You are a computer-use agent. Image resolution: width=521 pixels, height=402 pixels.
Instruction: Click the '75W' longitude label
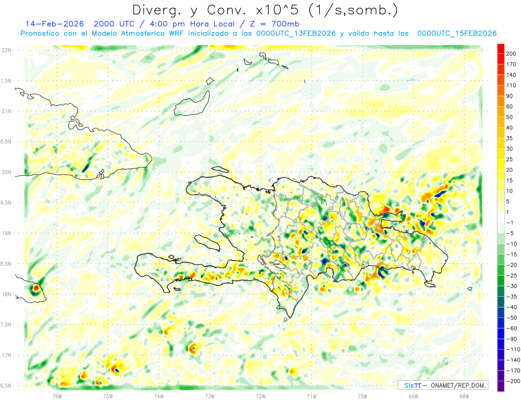[108, 396]
